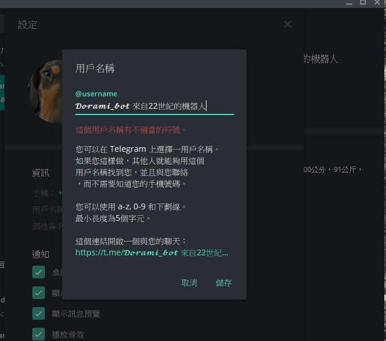
Task: Open the https://t.me/Dorami_bot link
Action: point(152,252)
